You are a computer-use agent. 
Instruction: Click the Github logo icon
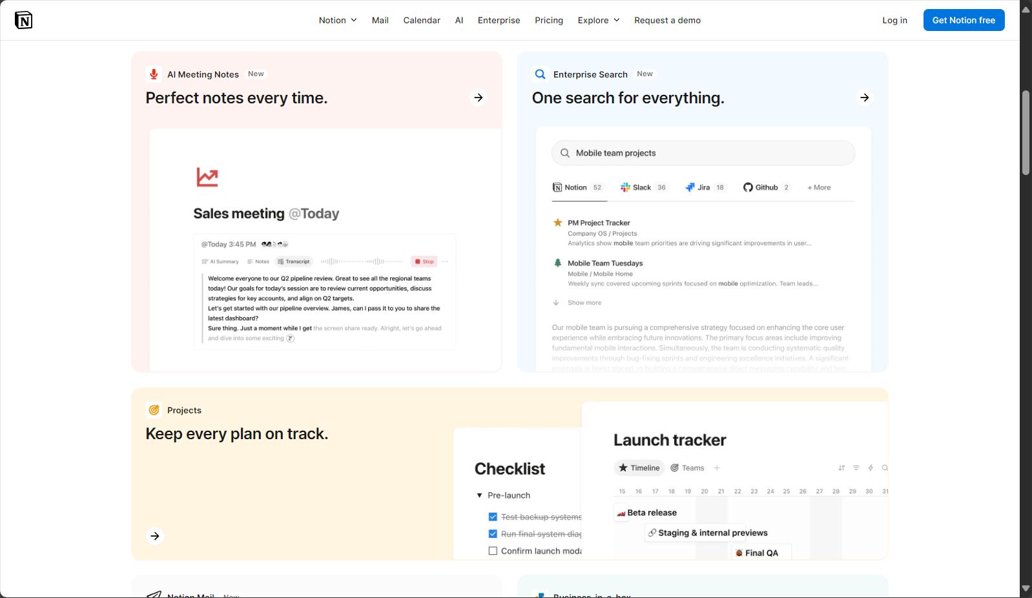748,187
